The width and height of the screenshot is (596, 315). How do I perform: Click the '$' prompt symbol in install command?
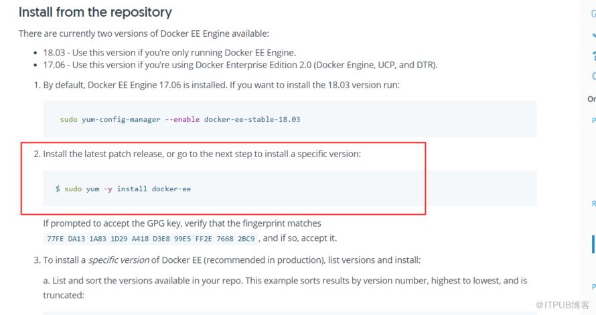[x=58, y=189]
